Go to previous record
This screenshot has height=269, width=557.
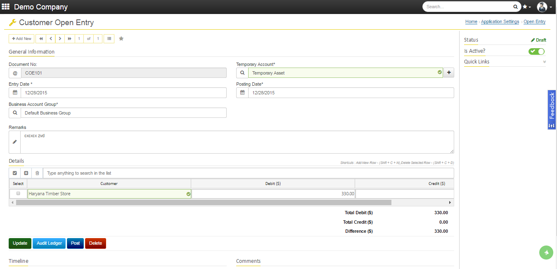[50, 39]
